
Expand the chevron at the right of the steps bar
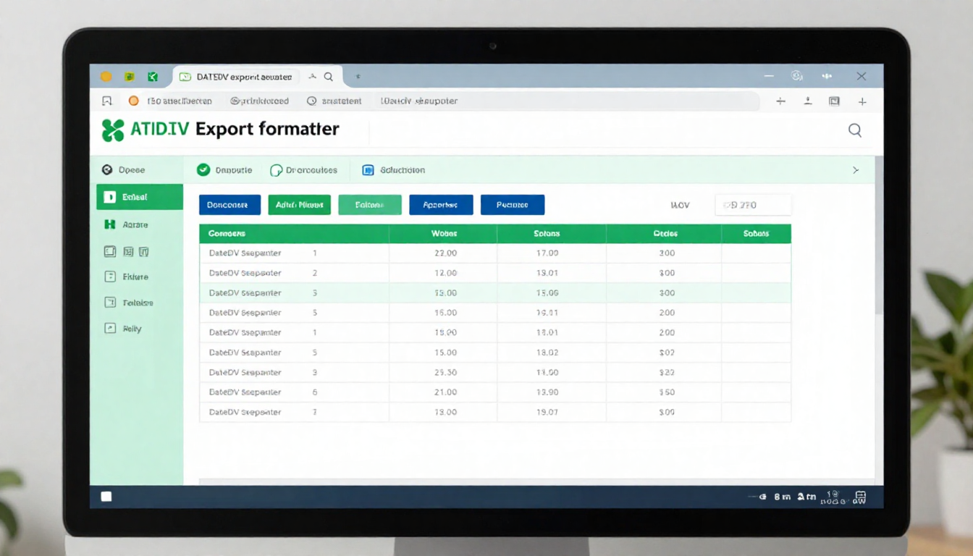(x=856, y=169)
